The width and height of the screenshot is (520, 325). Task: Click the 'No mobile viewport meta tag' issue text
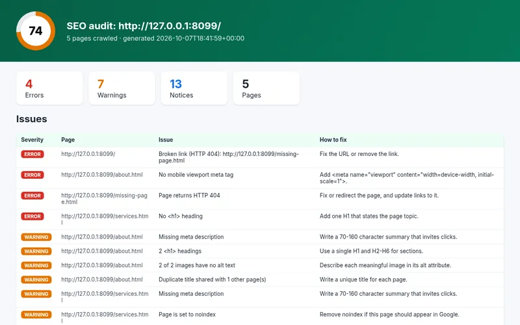coord(196,175)
